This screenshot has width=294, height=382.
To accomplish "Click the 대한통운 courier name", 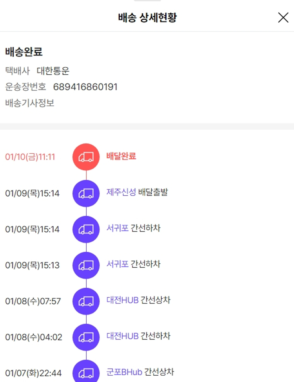I will click(x=53, y=71).
